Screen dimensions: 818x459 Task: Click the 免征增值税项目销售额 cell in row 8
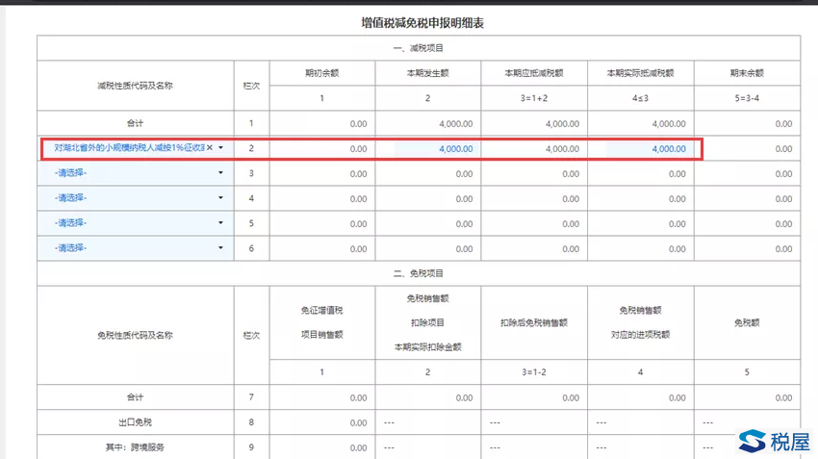pyautogui.click(x=321, y=422)
